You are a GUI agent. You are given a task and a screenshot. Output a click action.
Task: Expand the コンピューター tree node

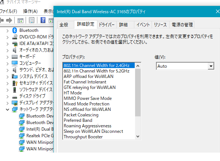(8, 64)
